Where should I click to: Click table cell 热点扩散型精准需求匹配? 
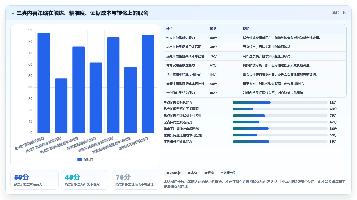coord(184,47)
